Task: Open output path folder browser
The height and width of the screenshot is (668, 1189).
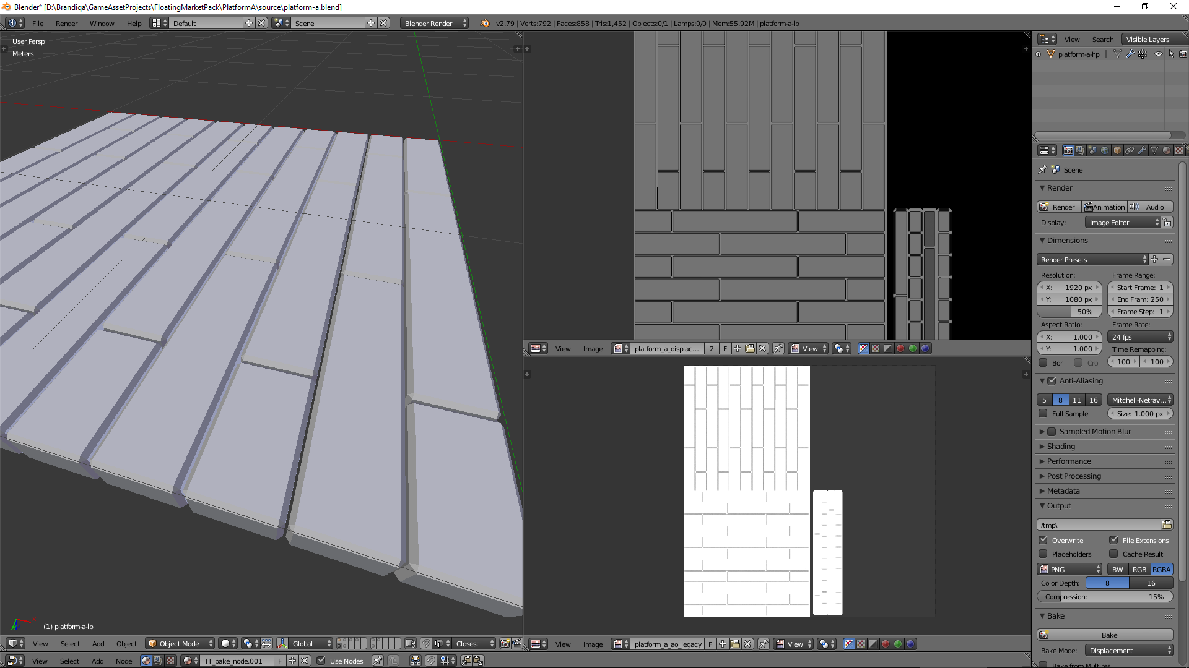Action: [x=1167, y=525]
